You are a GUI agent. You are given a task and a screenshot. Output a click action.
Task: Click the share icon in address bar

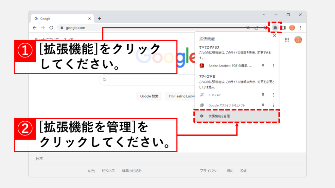pyautogui.click(x=256, y=28)
